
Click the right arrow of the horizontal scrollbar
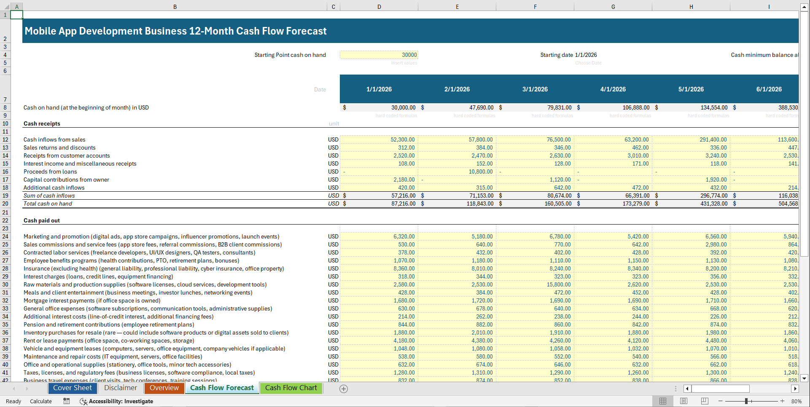click(x=795, y=388)
